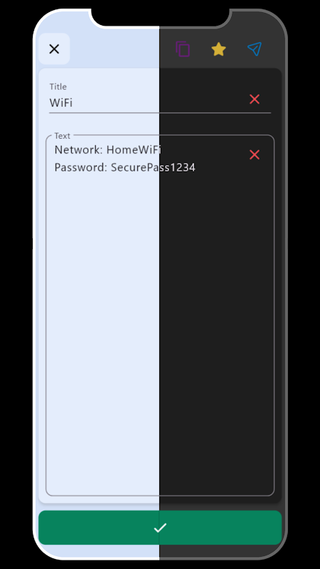320x569 pixels.
Task: Click the "WiFi" title text
Action: 61,102
